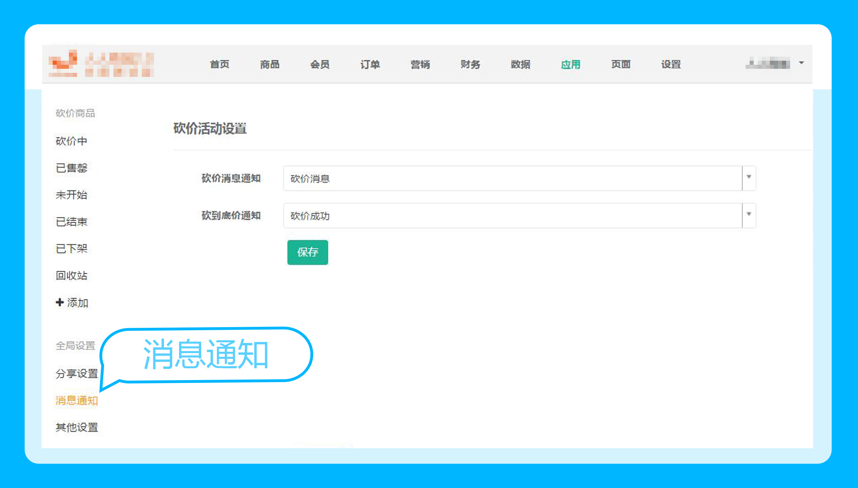Image resolution: width=858 pixels, height=488 pixels.
Task: Click the 数据 menu item
Action: pos(520,64)
